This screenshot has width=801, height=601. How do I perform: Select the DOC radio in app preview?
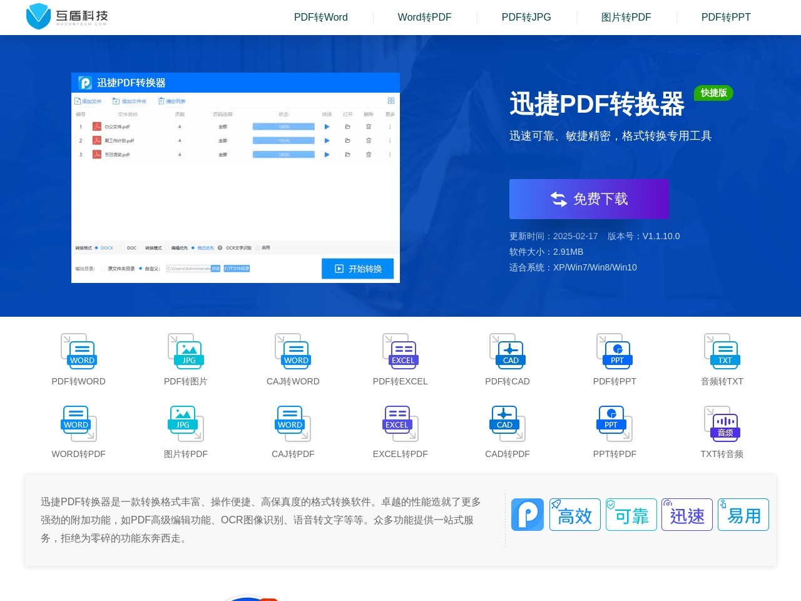[x=123, y=248]
